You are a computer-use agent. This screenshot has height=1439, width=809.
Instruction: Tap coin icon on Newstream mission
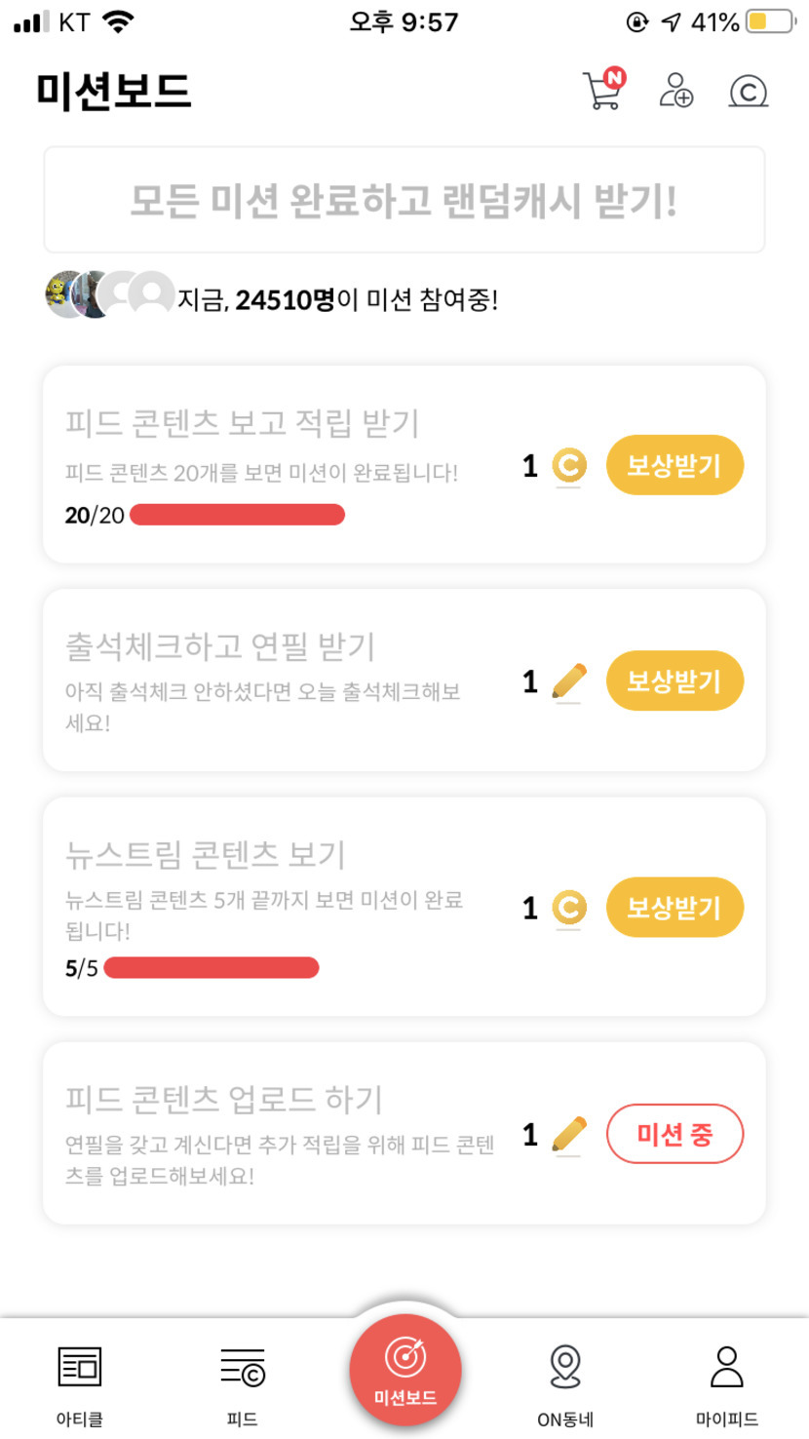pos(569,908)
